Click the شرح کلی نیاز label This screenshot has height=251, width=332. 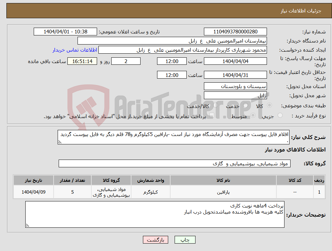coord(308,137)
